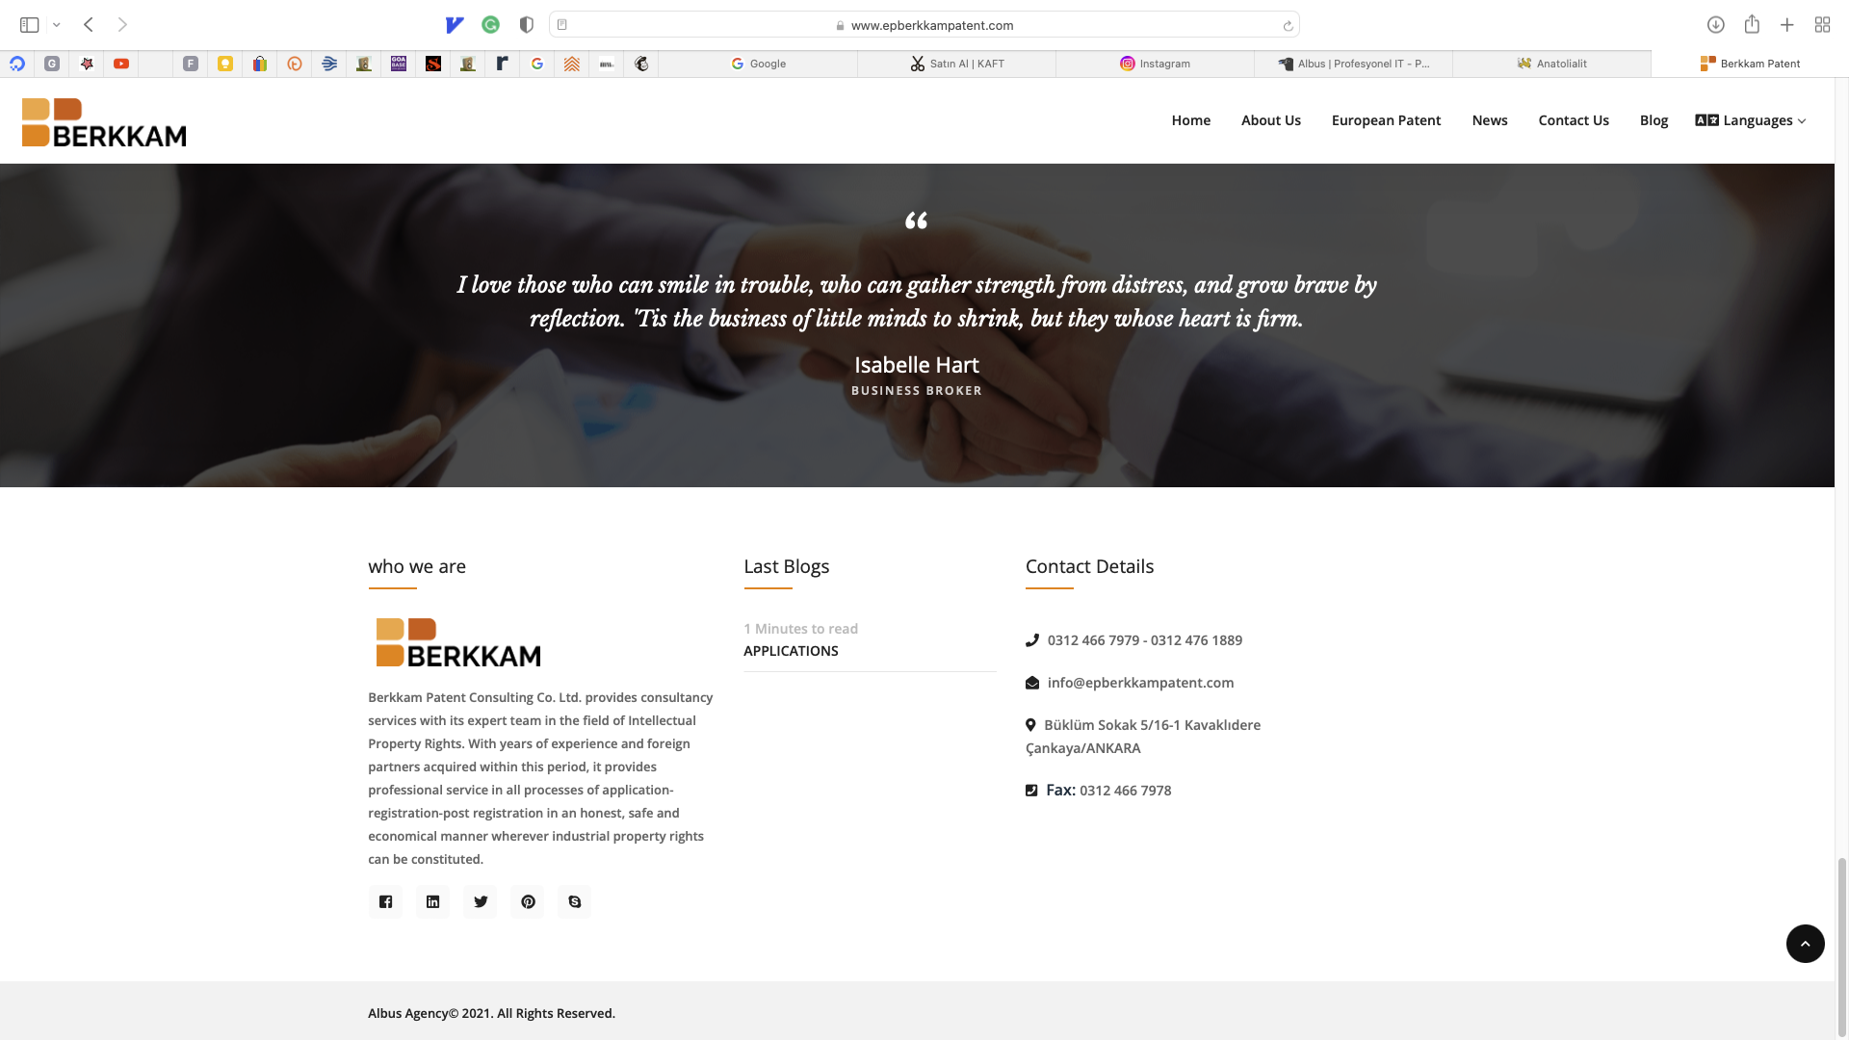Expand the Languages dropdown menu
The height and width of the screenshot is (1040, 1849).
click(x=1751, y=120)
